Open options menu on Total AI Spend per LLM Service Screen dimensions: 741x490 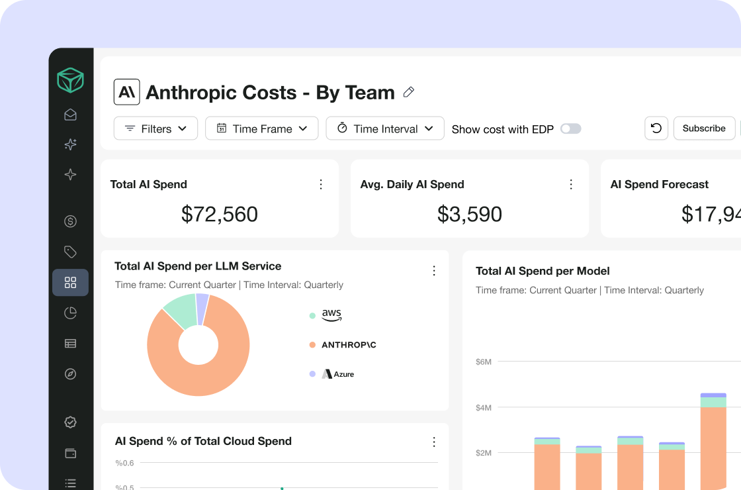point(434,271)
